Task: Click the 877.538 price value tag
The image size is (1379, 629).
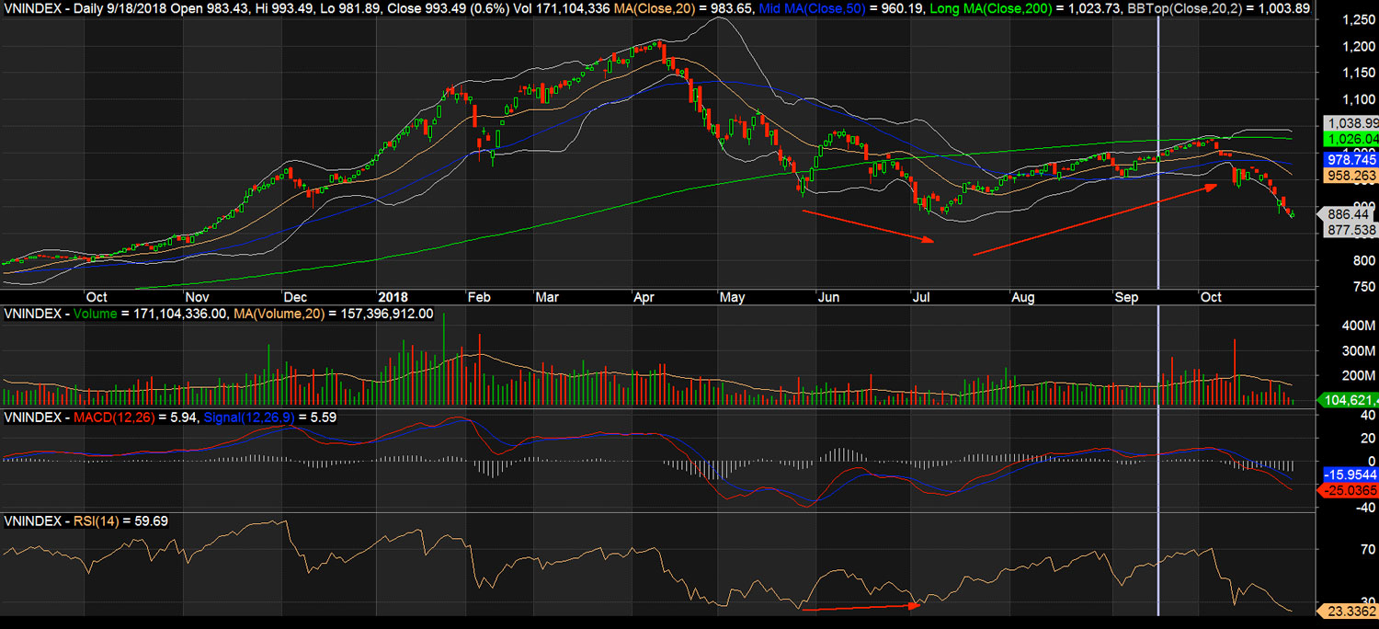Action: (1351, 230)
